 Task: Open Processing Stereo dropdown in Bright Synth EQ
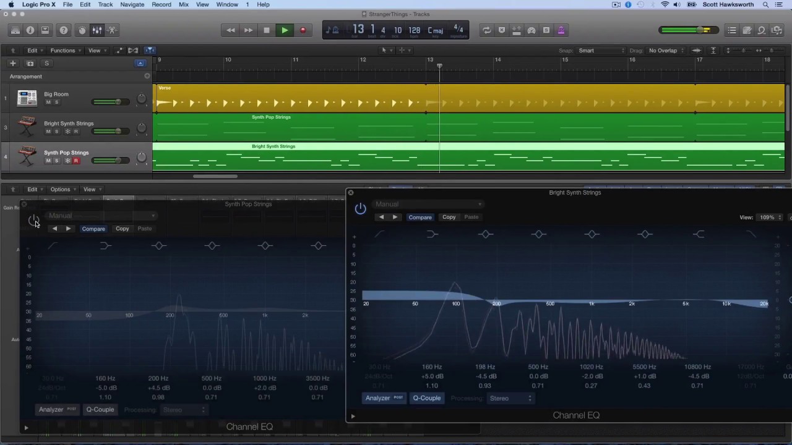coord(510,398)
